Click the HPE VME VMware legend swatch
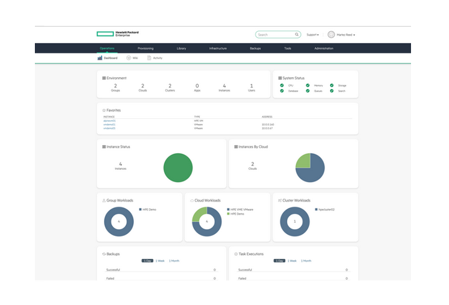449x305 pixels. (x=228, y=209)
